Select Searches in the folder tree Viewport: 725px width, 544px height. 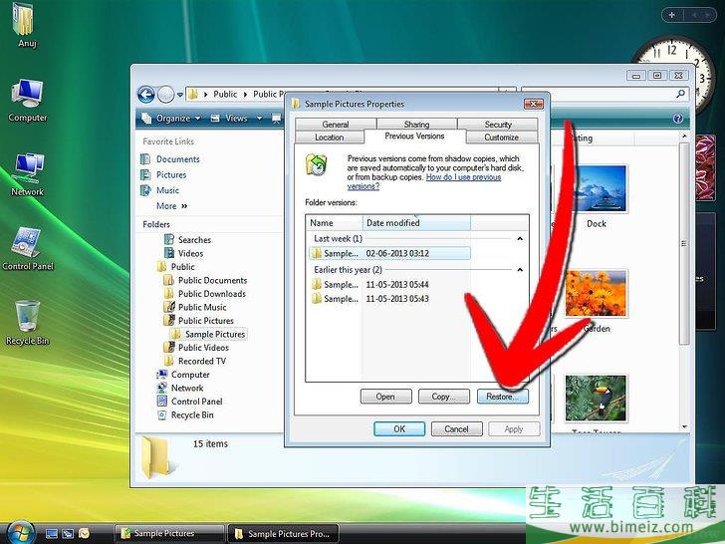[187, 239]
